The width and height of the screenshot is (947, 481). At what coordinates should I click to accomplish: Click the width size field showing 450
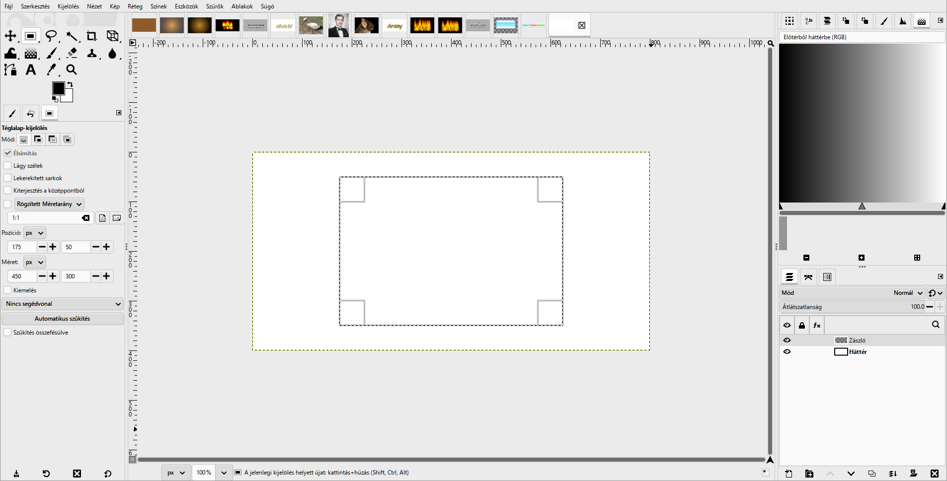click(x=22, y=276)
